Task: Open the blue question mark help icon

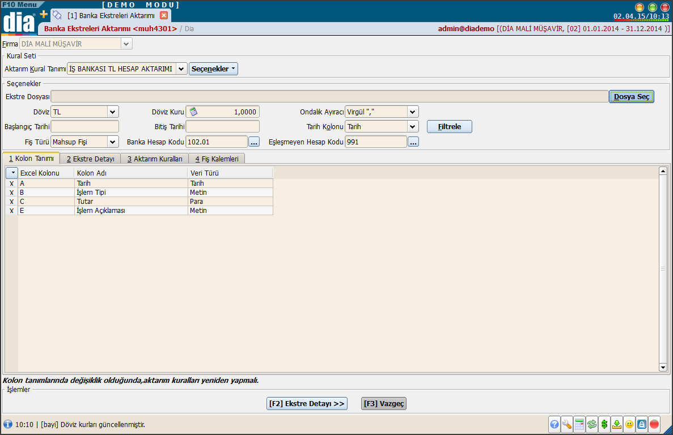Action: coord(554,424)
